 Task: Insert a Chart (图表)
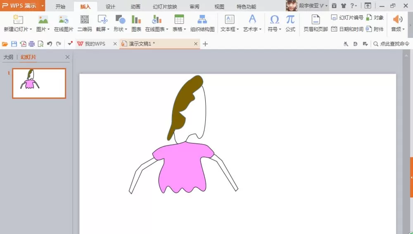click(x=136, y=19)
